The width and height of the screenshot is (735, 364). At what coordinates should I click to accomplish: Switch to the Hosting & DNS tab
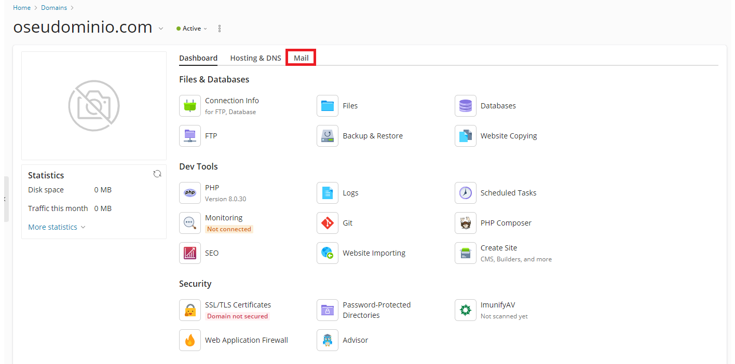[255, 58]
